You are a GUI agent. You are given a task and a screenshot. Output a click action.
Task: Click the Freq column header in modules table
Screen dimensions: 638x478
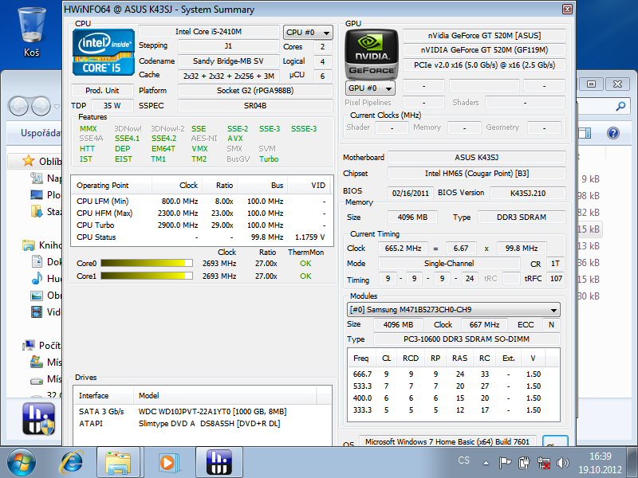(x=361, y=358)
